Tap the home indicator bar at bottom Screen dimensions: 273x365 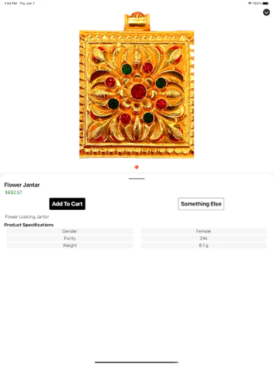click(x=137, y=362)
